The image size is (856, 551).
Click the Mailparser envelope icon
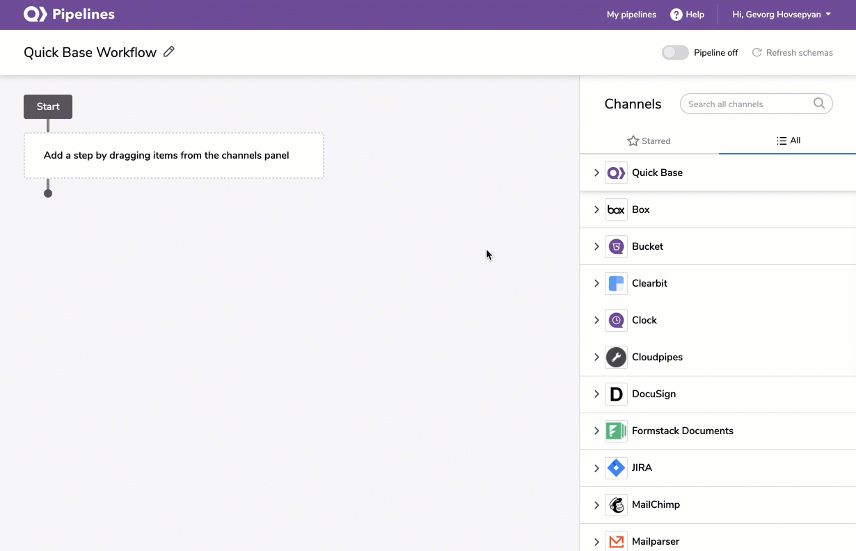click(x=616, y=541)
